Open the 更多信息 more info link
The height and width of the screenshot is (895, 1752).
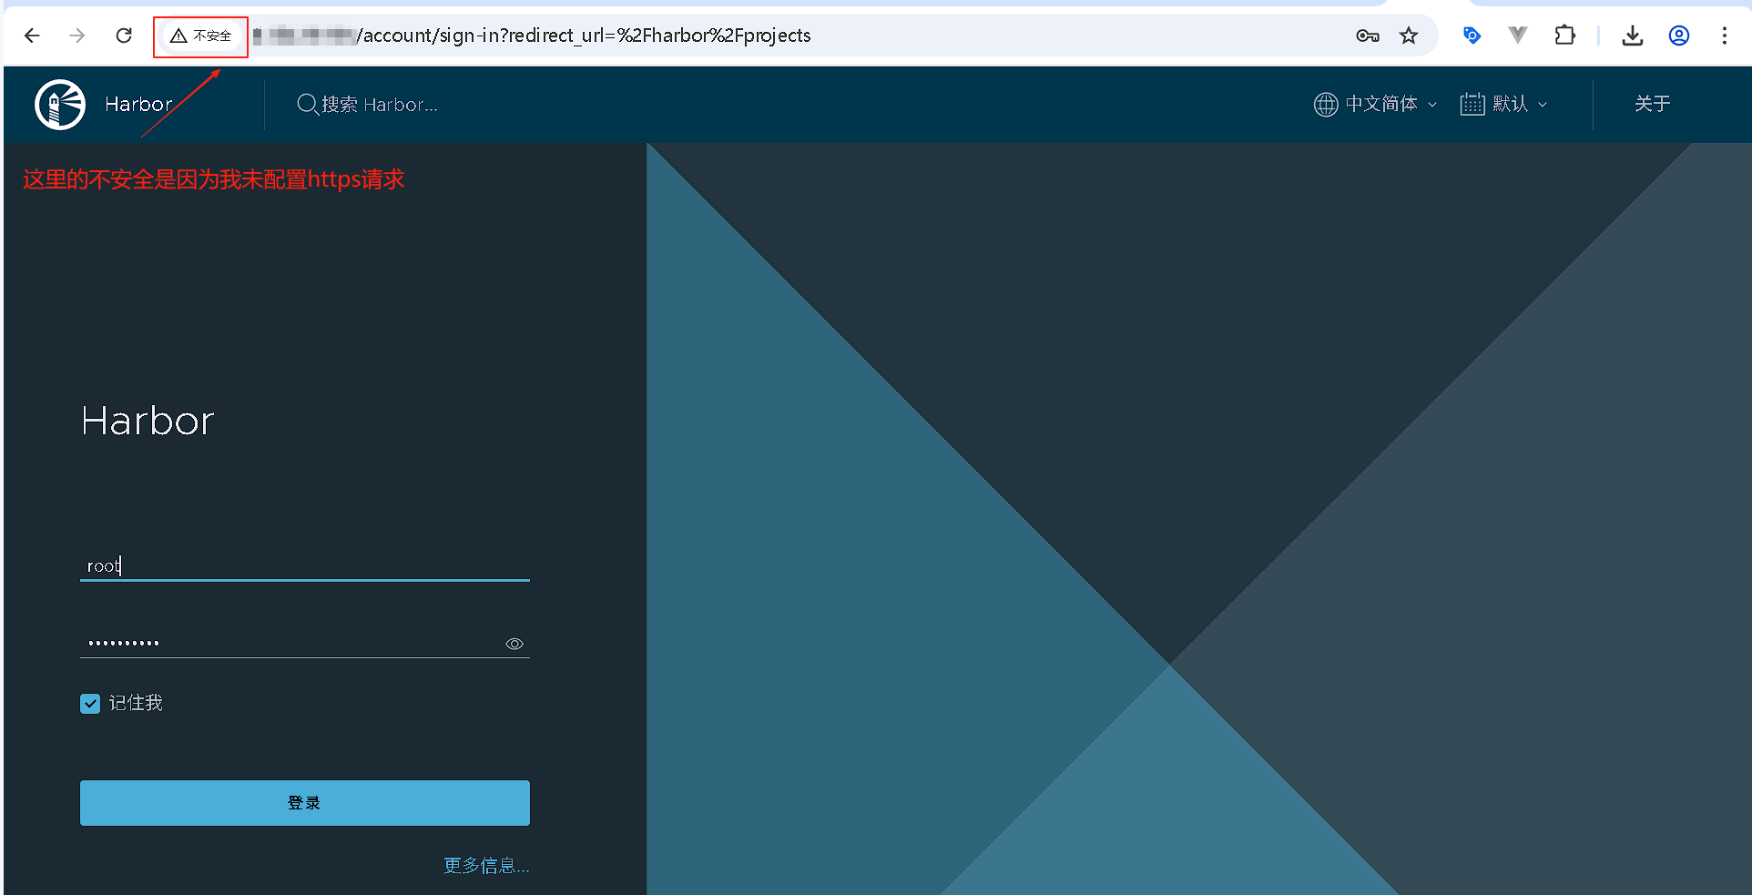[486, 866]
